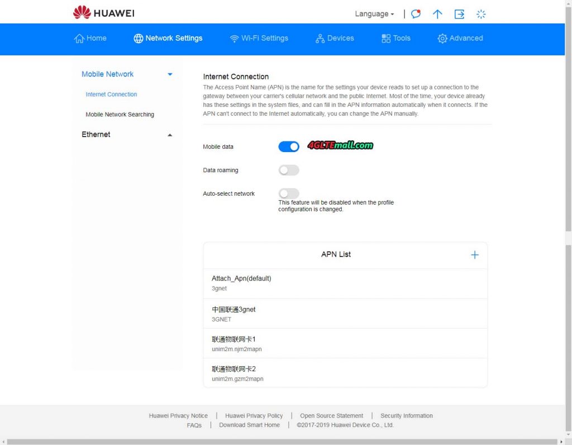Select Mobile Network Searching in sidebar
572x445 pixels.
pyautogui.click(x=120, y=114)
